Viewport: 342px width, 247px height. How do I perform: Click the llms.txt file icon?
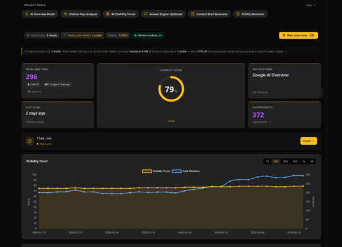[29, 141]
